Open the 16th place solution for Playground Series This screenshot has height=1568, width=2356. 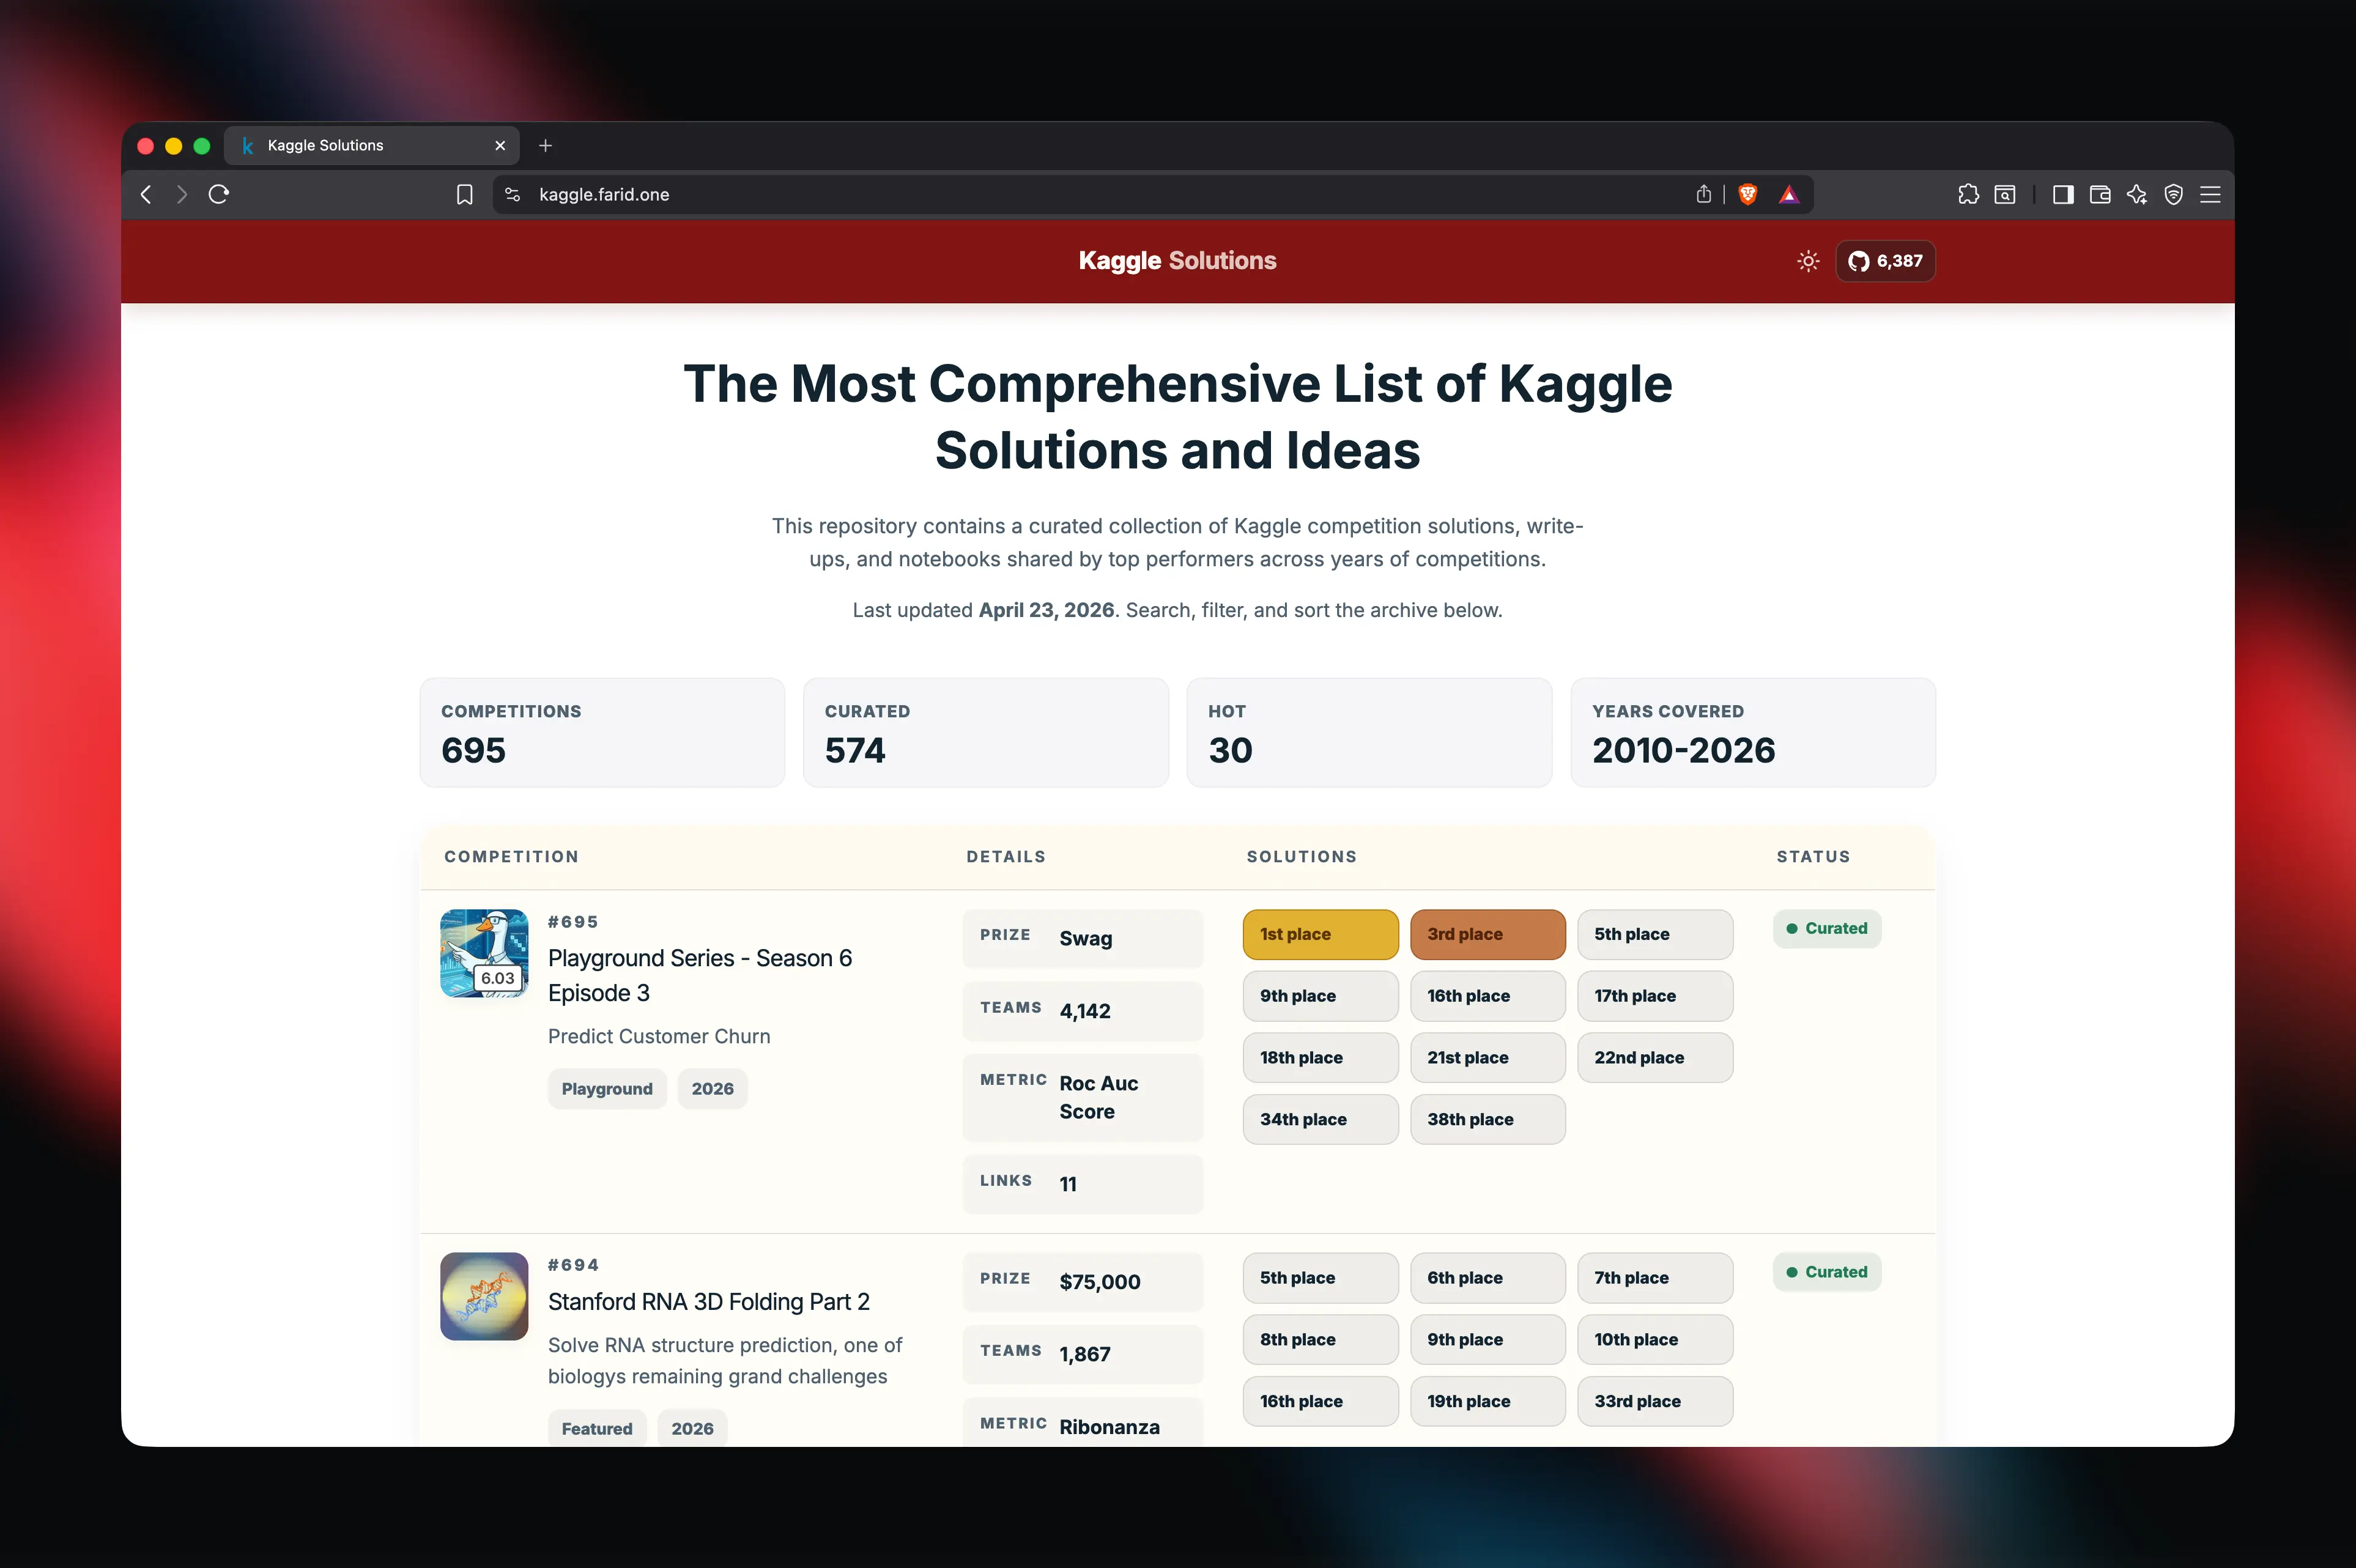[x=1488, y=996]
